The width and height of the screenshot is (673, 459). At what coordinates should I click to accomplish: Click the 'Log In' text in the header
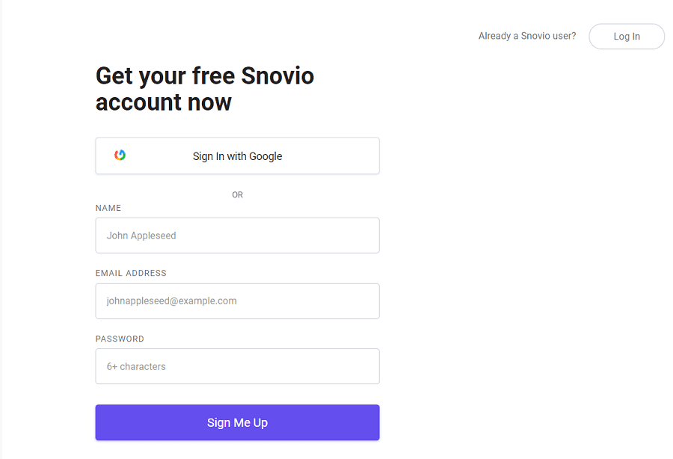(x=627, y=37)
